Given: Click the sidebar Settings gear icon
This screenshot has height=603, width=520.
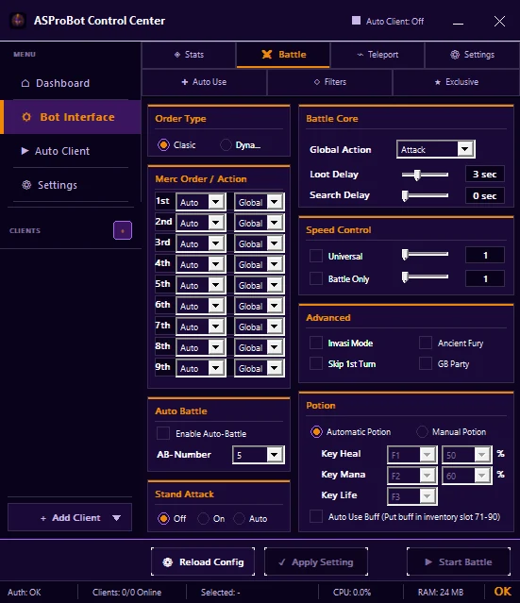Looking at the screenshot, I should click(26, 185).
